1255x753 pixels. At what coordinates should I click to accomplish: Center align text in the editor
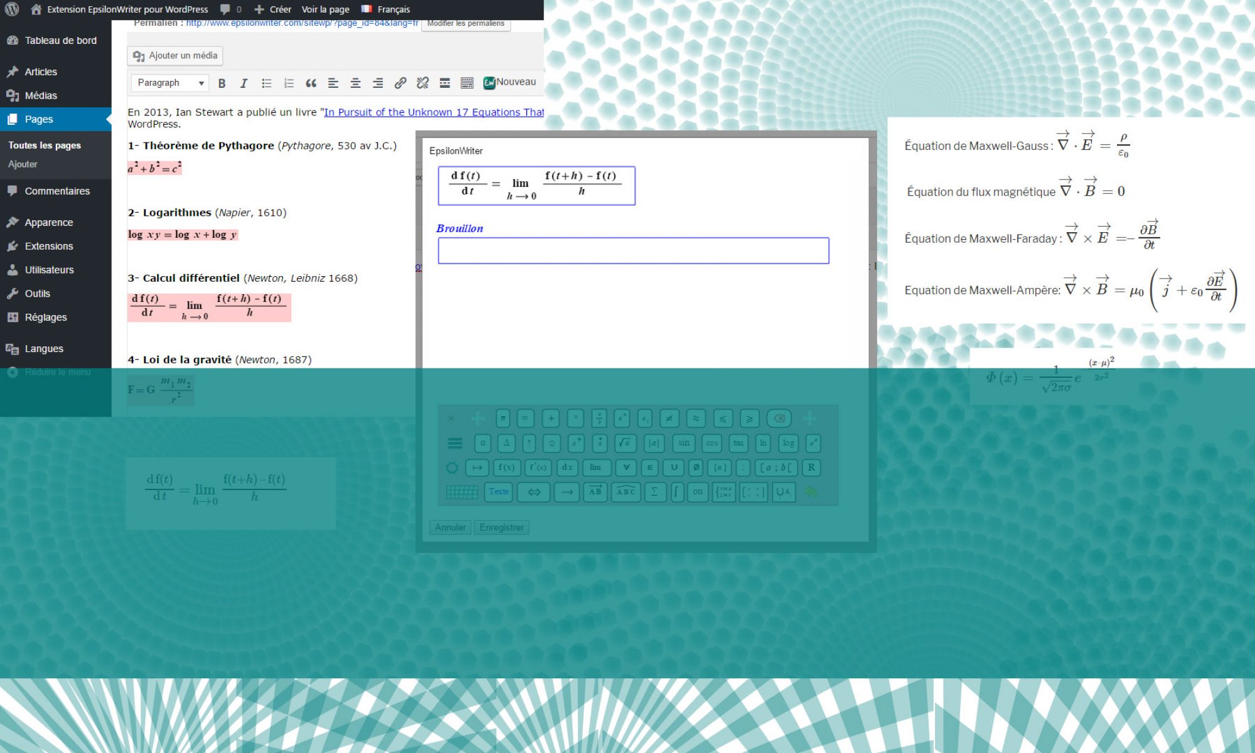click(355, 83)
